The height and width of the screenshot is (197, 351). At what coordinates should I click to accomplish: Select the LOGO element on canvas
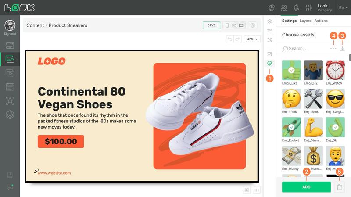52,61
